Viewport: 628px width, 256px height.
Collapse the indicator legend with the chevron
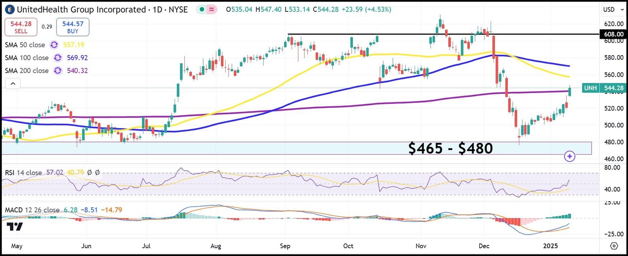click(13, 84)
